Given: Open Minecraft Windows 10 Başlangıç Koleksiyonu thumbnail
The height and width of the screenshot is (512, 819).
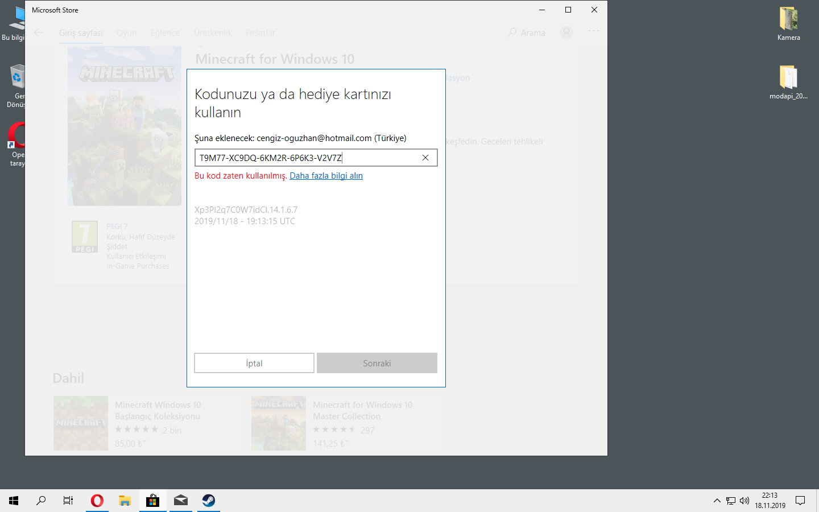Looking at the screenshot, I should [x=81, y=423].
